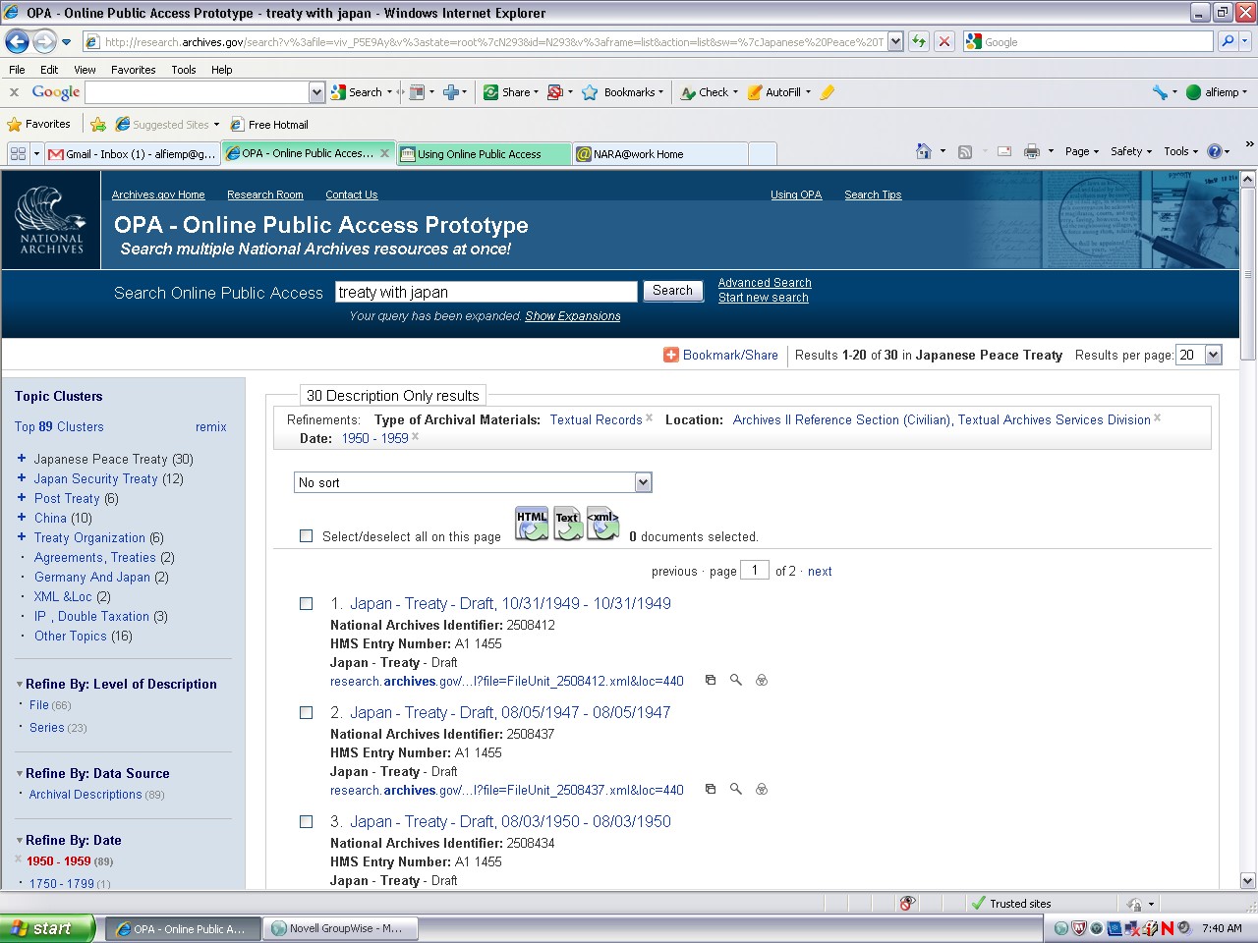Click the Show Expansions link
Screen dimensions: 1258x943
tap(573, 316)
